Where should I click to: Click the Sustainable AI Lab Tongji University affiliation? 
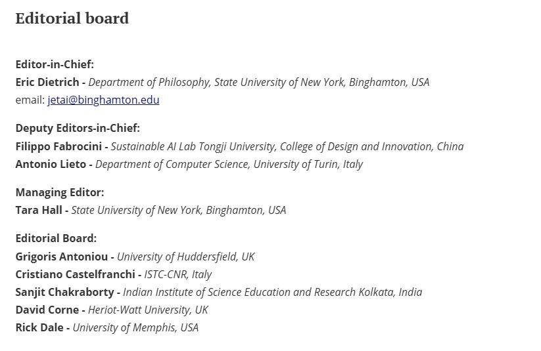pyautogui.click(x=287, y=146)
